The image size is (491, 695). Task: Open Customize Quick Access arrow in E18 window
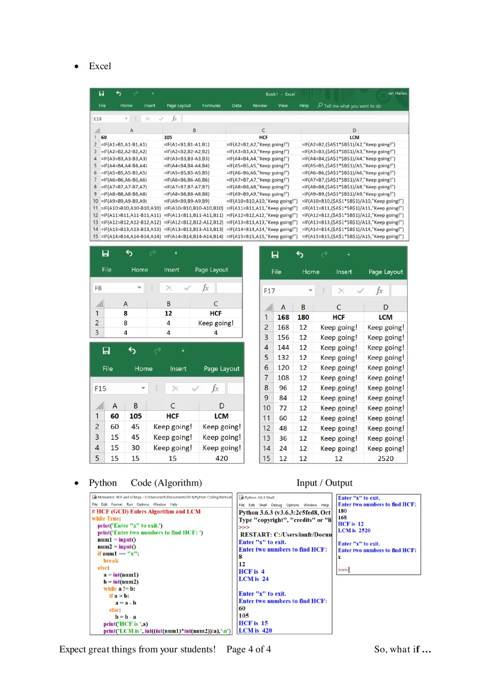pos(152,94)
